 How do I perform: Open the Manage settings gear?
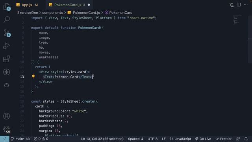[x=7, y=129]
